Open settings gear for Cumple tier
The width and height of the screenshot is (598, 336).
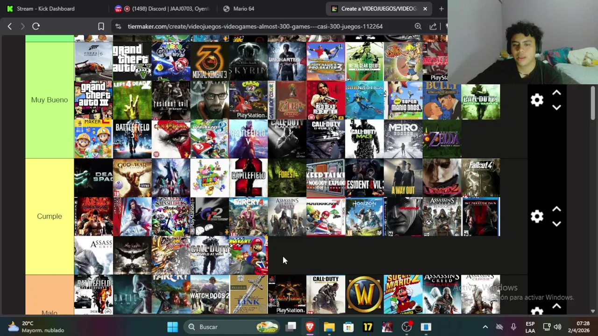click(x=537, y=217)
